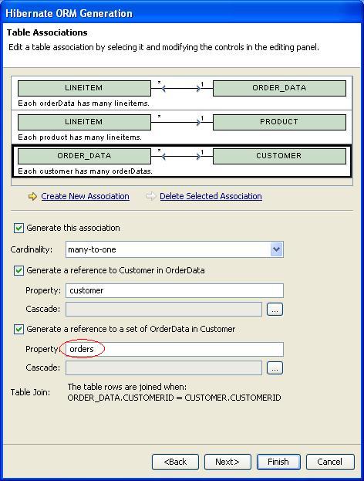
Task: Select the ORDER_DATA to CUSTOMER association
Action: click(x=182, y=161)
